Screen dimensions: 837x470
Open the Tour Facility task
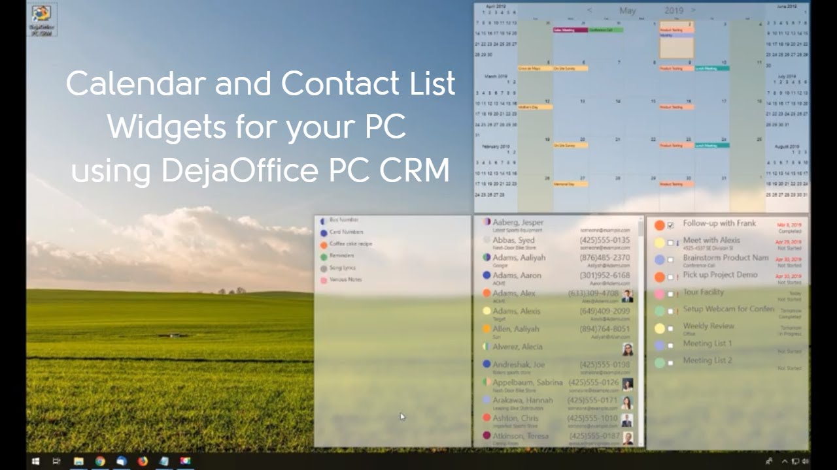(704, 292)
